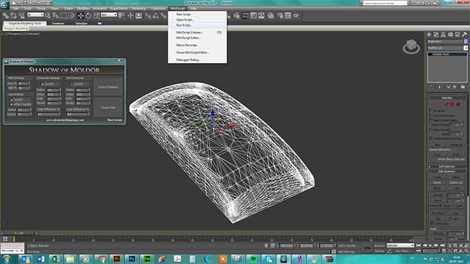Image resolution: width=470 pixels, height=264 pixels.
Task: Expand the Soft Selection rollout
Action: 446,167
